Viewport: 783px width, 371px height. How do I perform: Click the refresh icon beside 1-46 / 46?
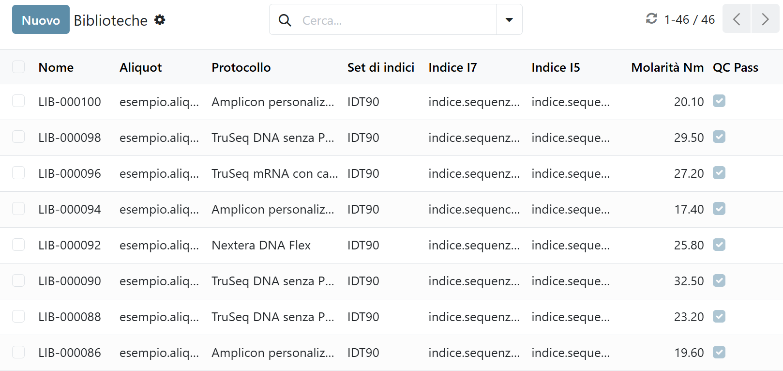(651, 19)
